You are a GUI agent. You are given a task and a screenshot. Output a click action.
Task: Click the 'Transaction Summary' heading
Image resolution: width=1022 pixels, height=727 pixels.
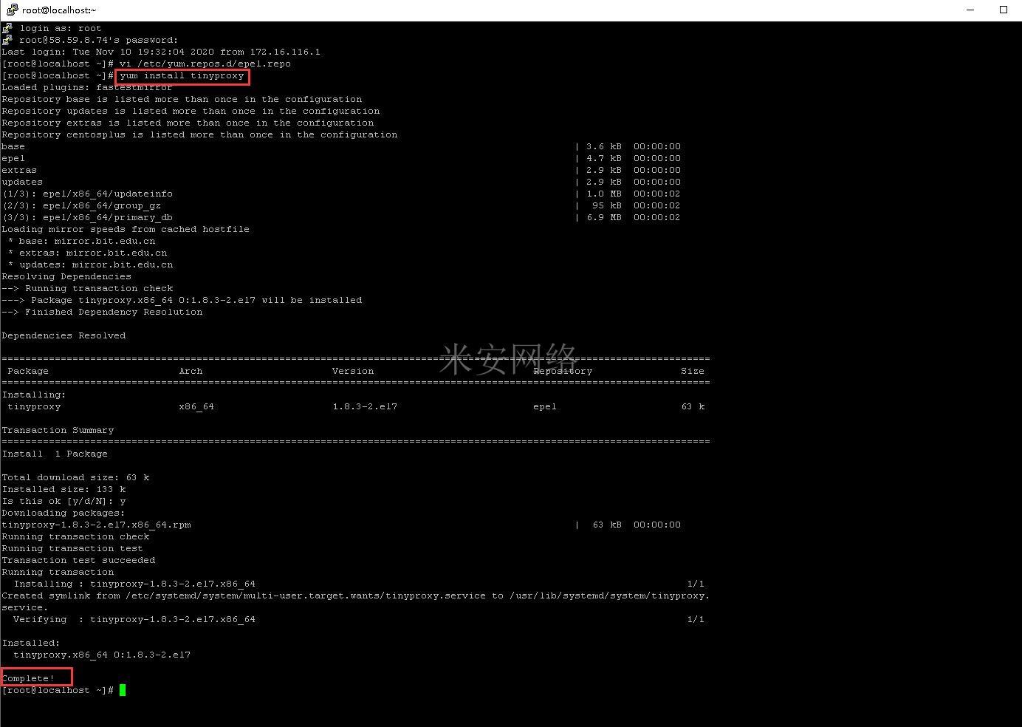[x=58, y=430]
